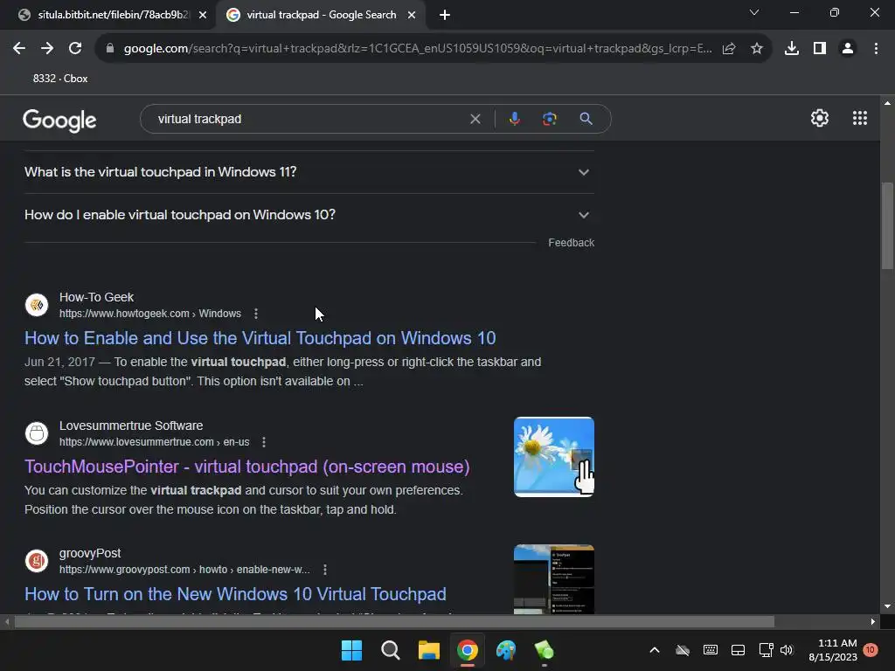Bookmark this page with the star icon
895x671 pixels.
757,49
